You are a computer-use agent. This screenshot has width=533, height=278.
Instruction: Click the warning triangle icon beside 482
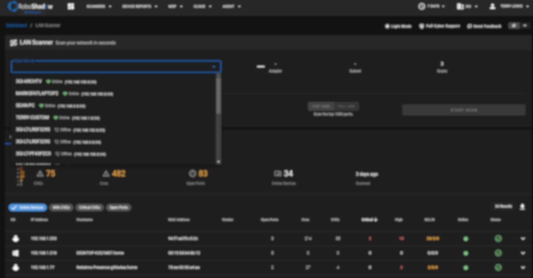click(106, 174)
